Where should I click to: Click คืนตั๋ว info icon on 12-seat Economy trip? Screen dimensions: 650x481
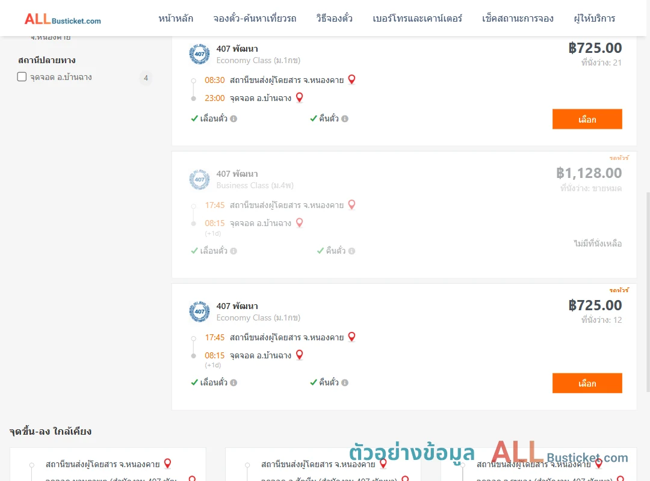345,383
